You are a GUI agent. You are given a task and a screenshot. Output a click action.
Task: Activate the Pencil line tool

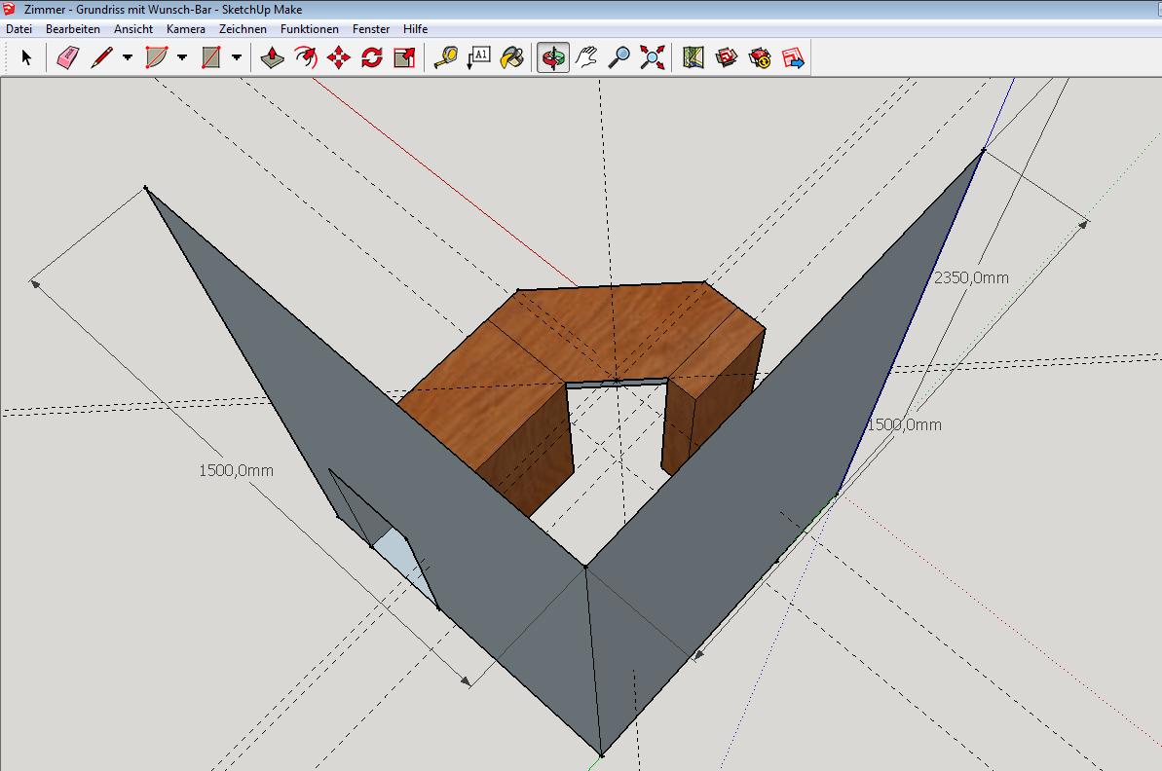[x=101, y=58]
